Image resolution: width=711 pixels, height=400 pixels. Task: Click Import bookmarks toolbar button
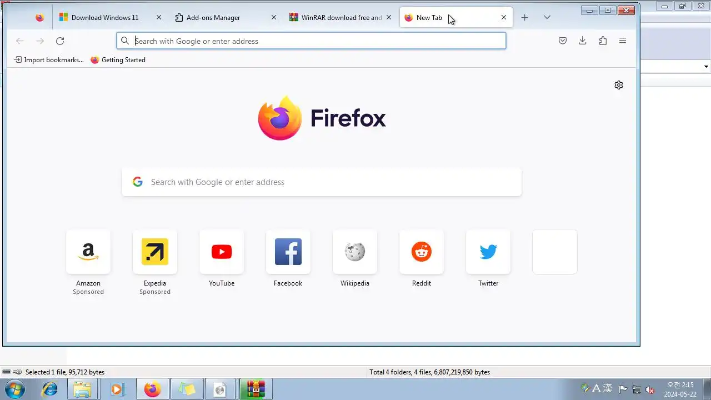[x=49, y=60]
